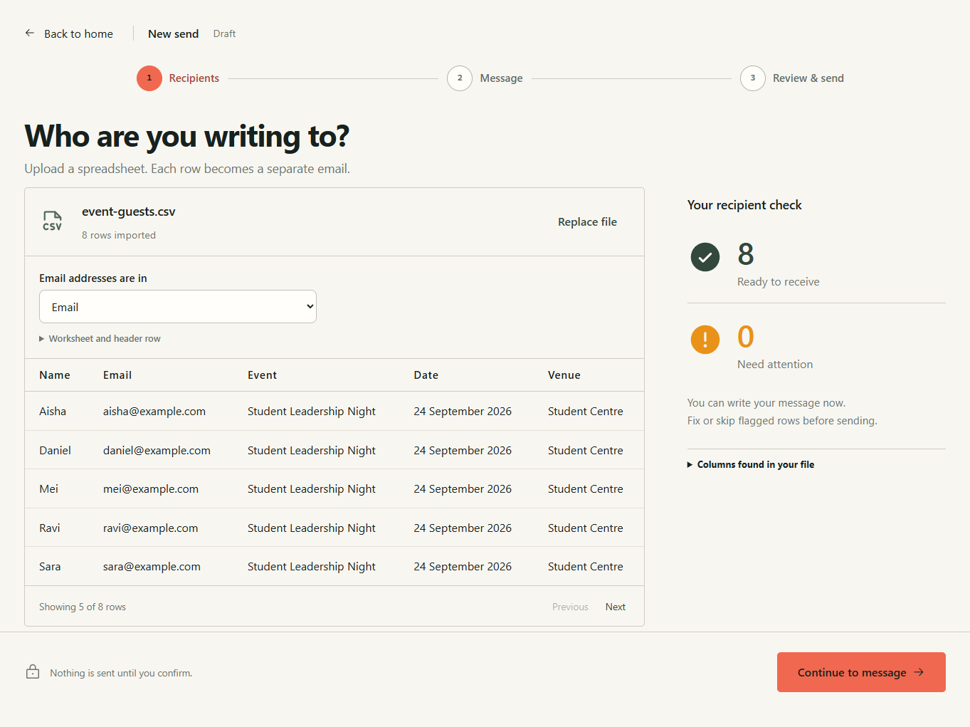Viewport: 970px width, 727px height.
Task: Click the Email column header in table
Action: pos(117,375)
